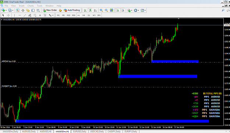Select the equidistant channel tool
The image size is (230, 133).
tap(30, 15)
